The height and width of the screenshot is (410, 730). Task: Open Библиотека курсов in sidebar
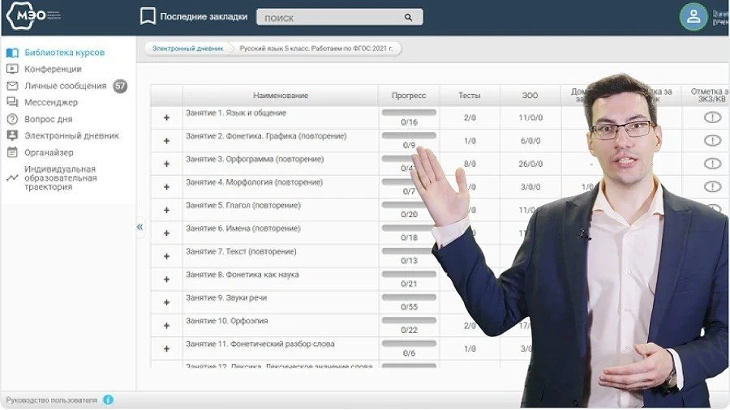point(64,53)
